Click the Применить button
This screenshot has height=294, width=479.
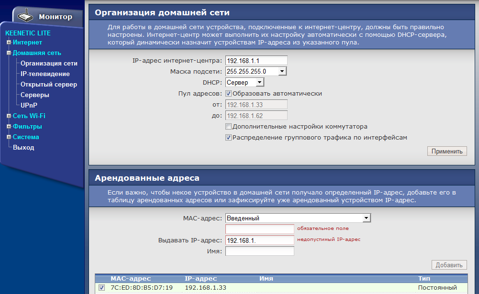coord(447,151)
